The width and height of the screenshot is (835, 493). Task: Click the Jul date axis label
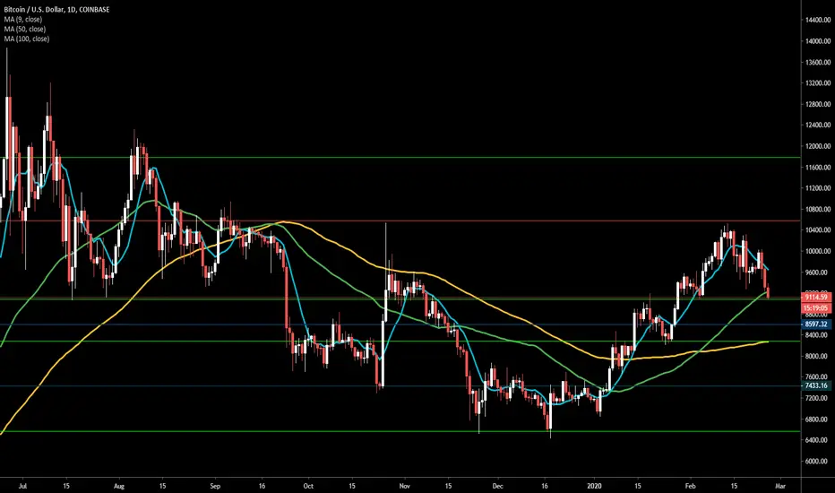tap(23, 486)
